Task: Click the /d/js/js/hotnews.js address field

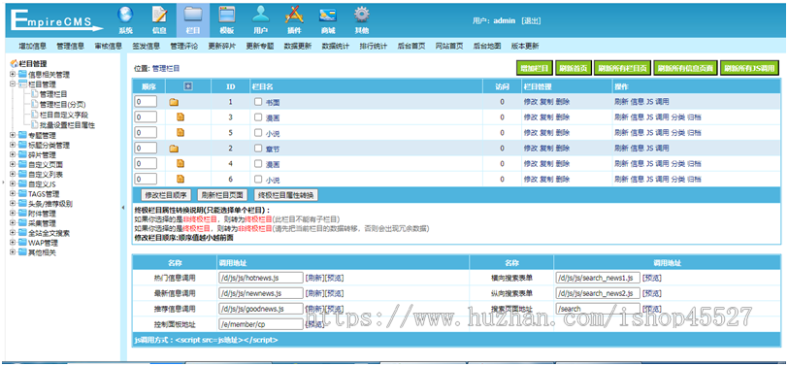Action: coord(261,278)
